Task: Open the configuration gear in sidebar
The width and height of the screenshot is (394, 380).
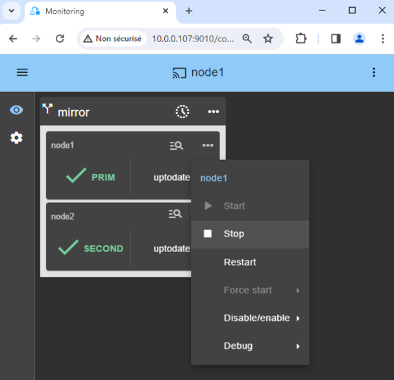Action: point(16,137)
